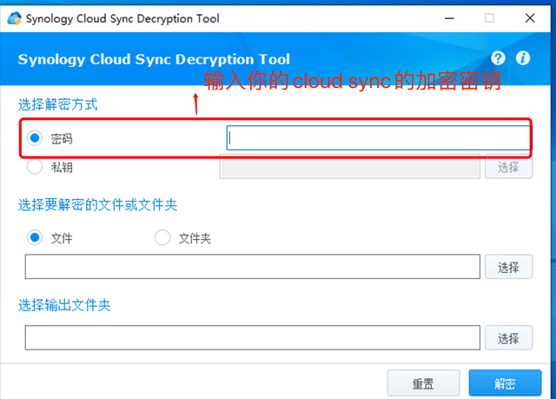Click the disabled private key path field
Image resolution: width=556 pixels, height=399 pixels.
tap(349, 167)
